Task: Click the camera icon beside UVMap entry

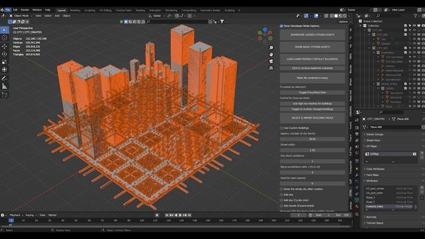Action: click(414, 154)
